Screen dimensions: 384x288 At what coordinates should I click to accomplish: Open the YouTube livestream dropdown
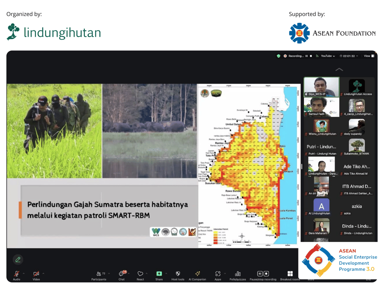328,56
